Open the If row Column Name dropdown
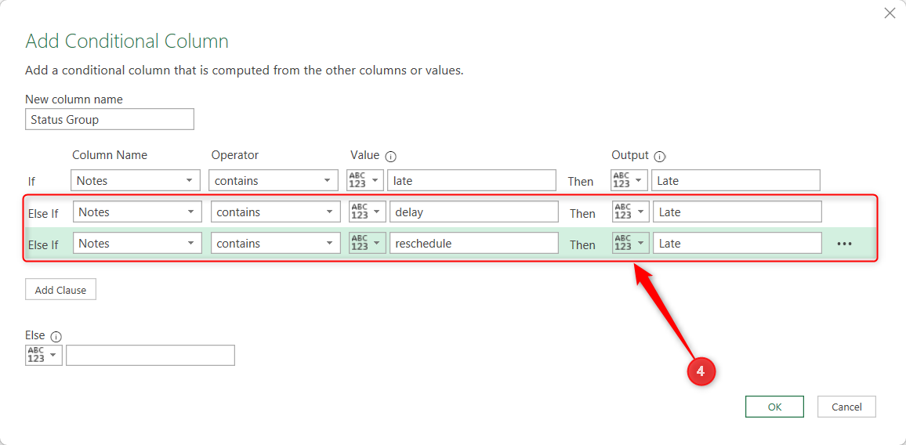Image resolution: width=906 pixels, height=445 pixels. pyautogui.click(x=136, y=181)
